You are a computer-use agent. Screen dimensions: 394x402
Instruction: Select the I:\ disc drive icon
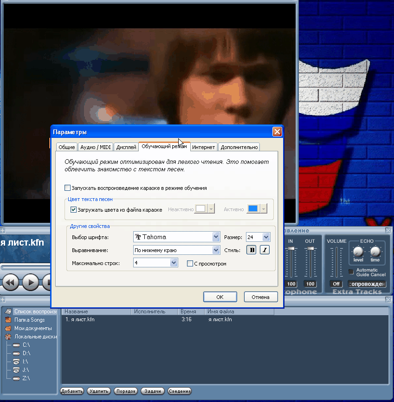[16, 362]
